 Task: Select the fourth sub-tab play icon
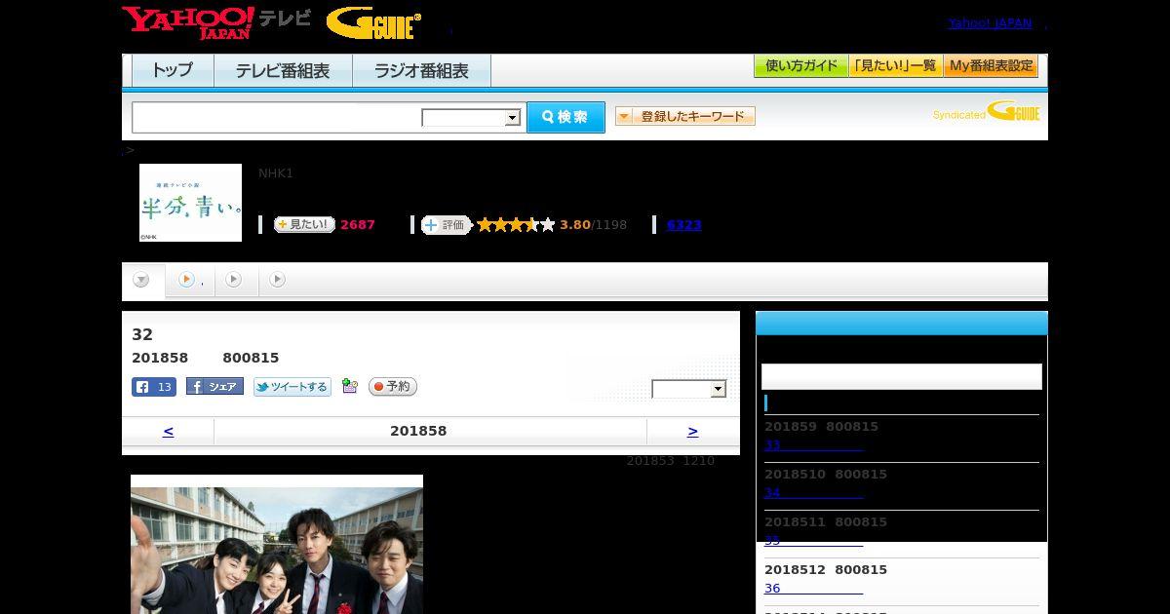click(x=278, y=280)
